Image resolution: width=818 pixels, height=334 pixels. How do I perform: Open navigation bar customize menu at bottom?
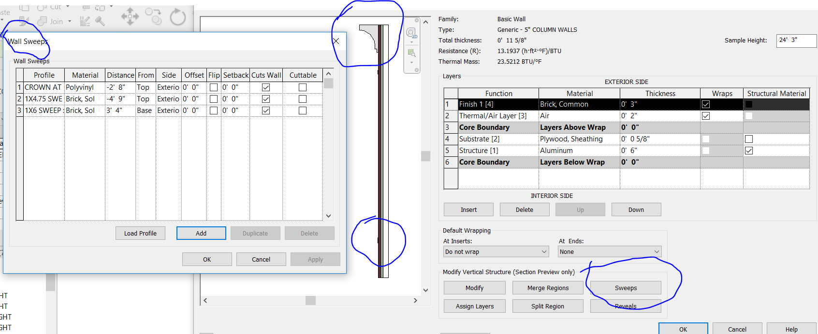pos(417,70)
